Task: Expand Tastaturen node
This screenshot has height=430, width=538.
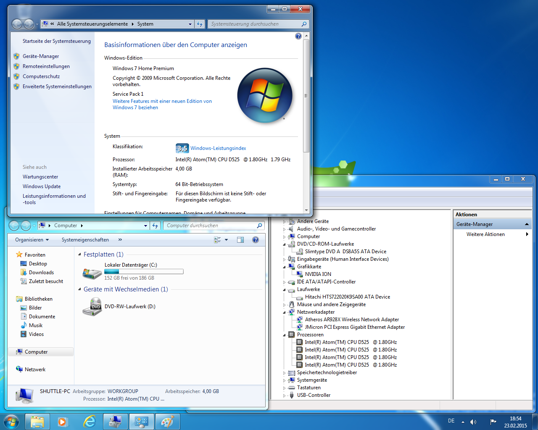Action: [285, 388]
